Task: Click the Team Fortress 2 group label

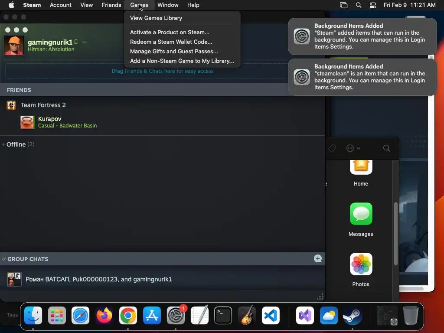Action: pos(43,105)
